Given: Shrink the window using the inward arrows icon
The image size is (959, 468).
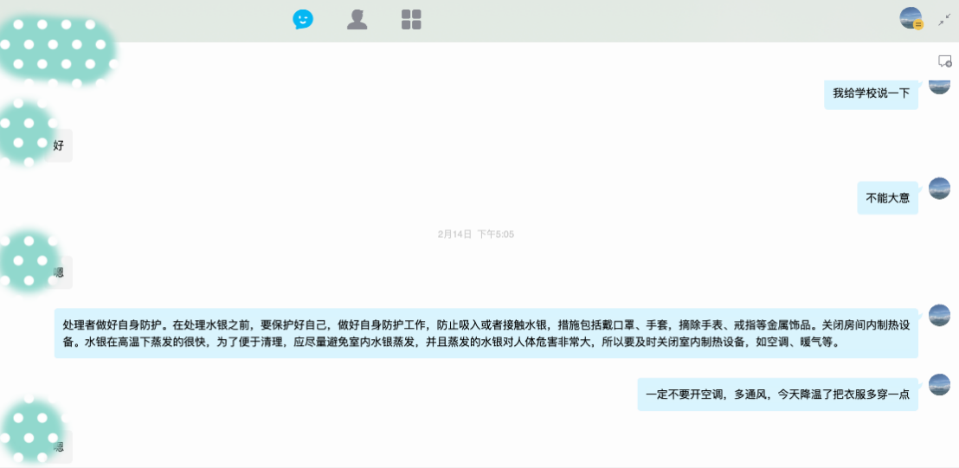Looking at the screenshot, I should pos(943,19).
